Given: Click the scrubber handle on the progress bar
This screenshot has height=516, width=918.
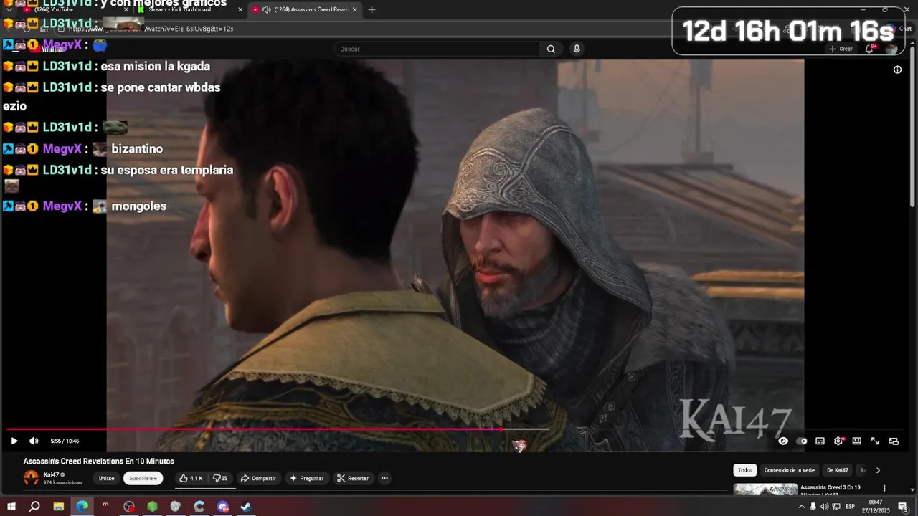Looking at the screenshot, I should coord(501,429).
